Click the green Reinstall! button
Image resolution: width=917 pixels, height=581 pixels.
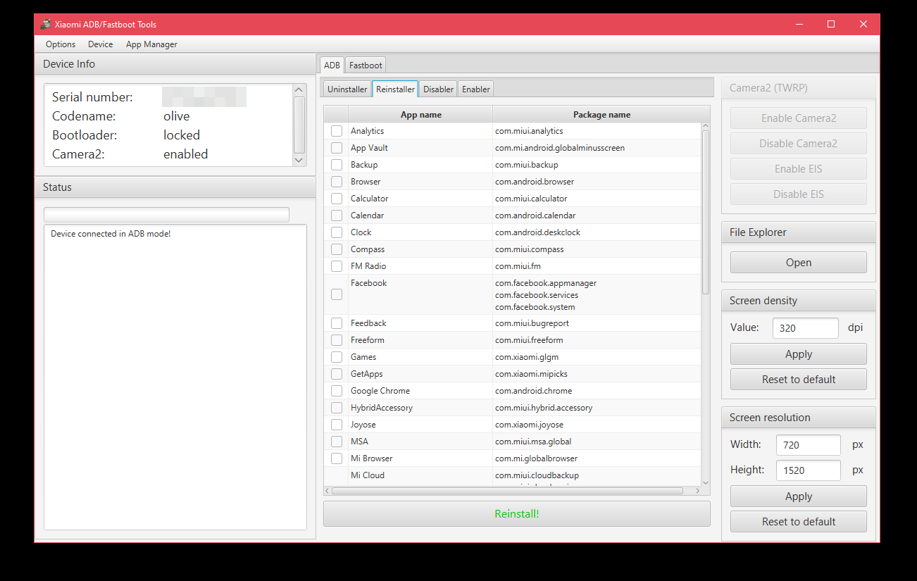(517, 514)
